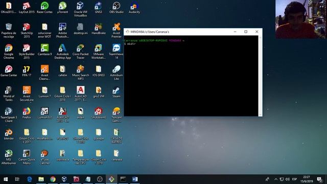The image size is (327, 184).
Task: Show hidden system tray icons
Action: (x=276, y=179)
